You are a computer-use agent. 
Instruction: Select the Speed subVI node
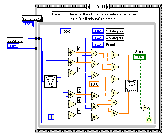coord(131,86)
